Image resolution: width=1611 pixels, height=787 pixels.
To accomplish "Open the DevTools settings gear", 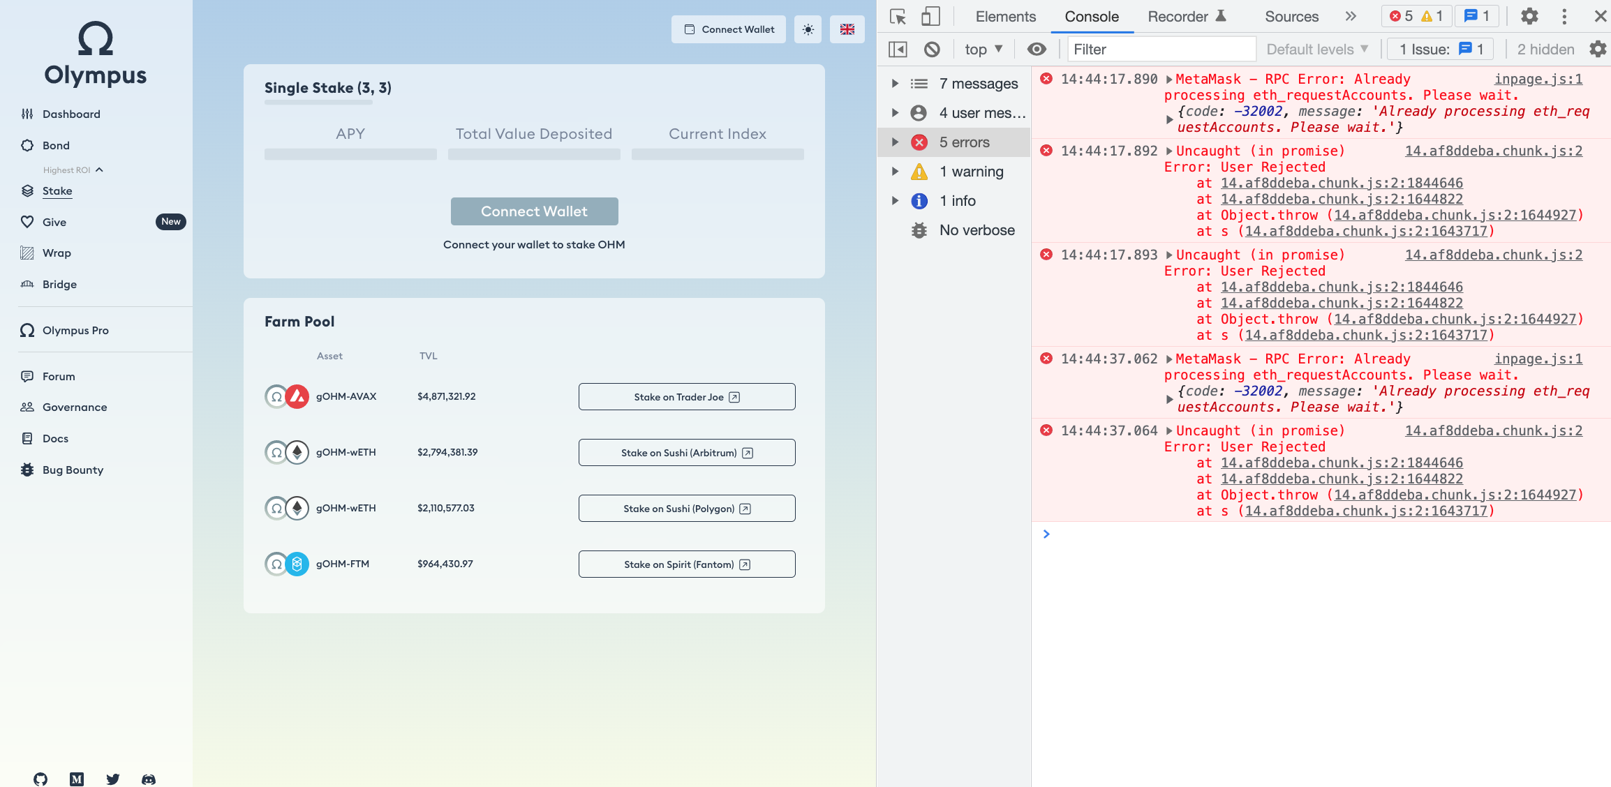I will pos(1529,16).
